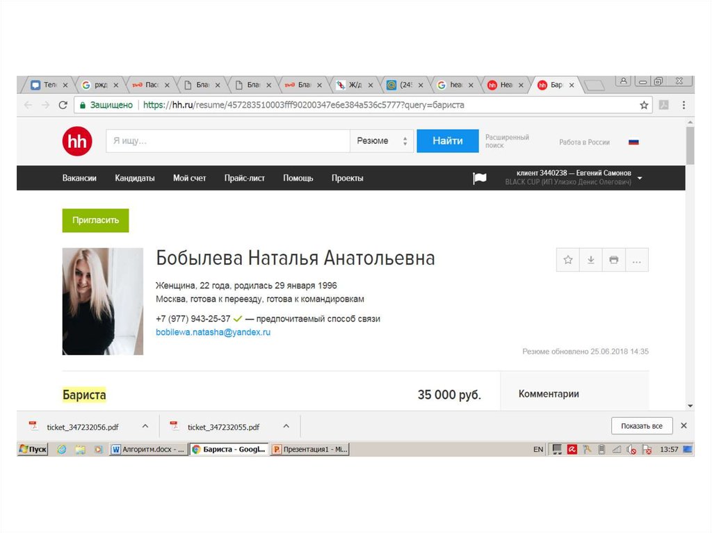Viewport: 712px width, 533px height.
Task: Click the blue Найти search button
Action: (x=447, y=141)
